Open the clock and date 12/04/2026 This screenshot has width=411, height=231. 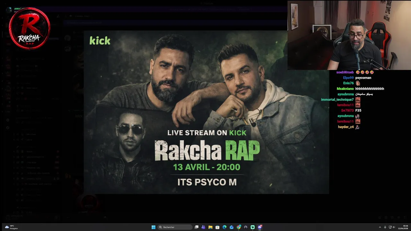[403, 227]
